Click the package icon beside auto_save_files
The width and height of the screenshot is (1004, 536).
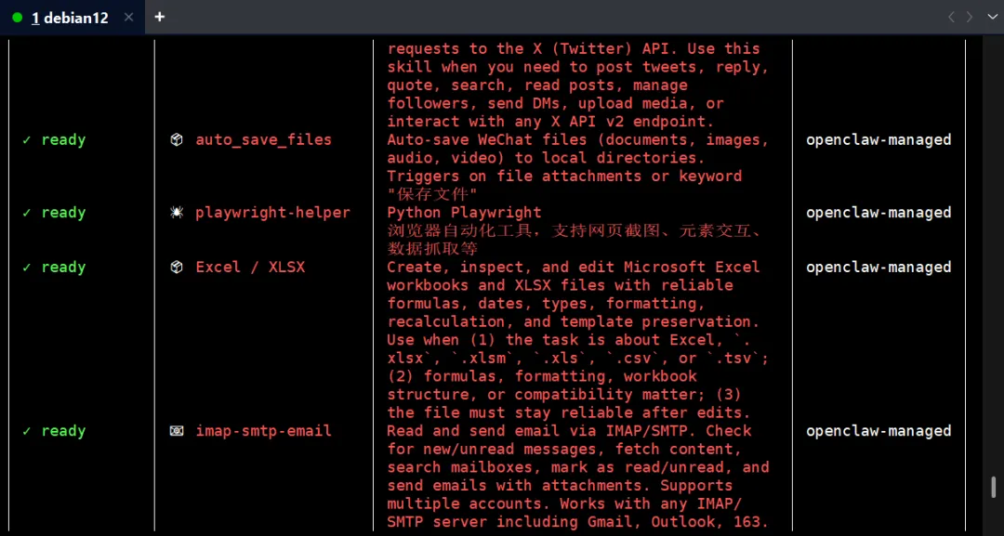(x=176, y=139)
